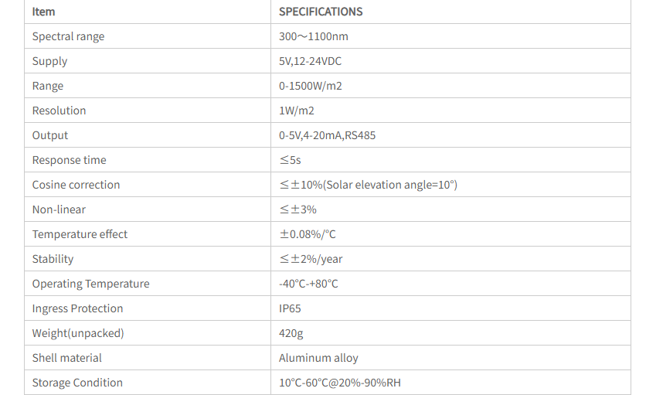
Task: Select the "Resolution" row label
Action: [59, 111]
